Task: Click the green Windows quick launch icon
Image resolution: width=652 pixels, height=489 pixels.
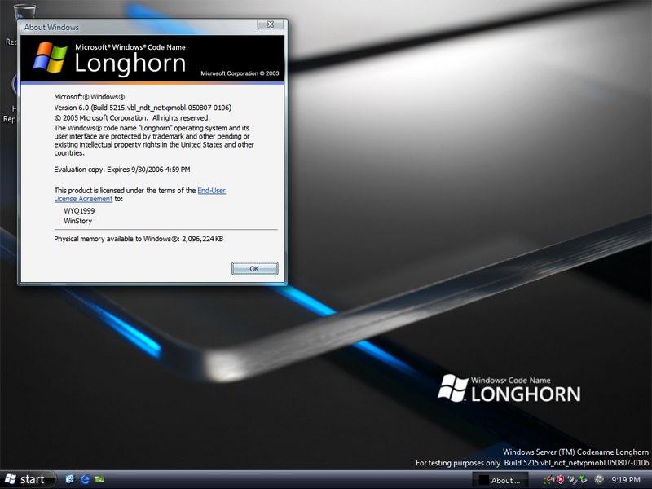Action: point(99,479)
